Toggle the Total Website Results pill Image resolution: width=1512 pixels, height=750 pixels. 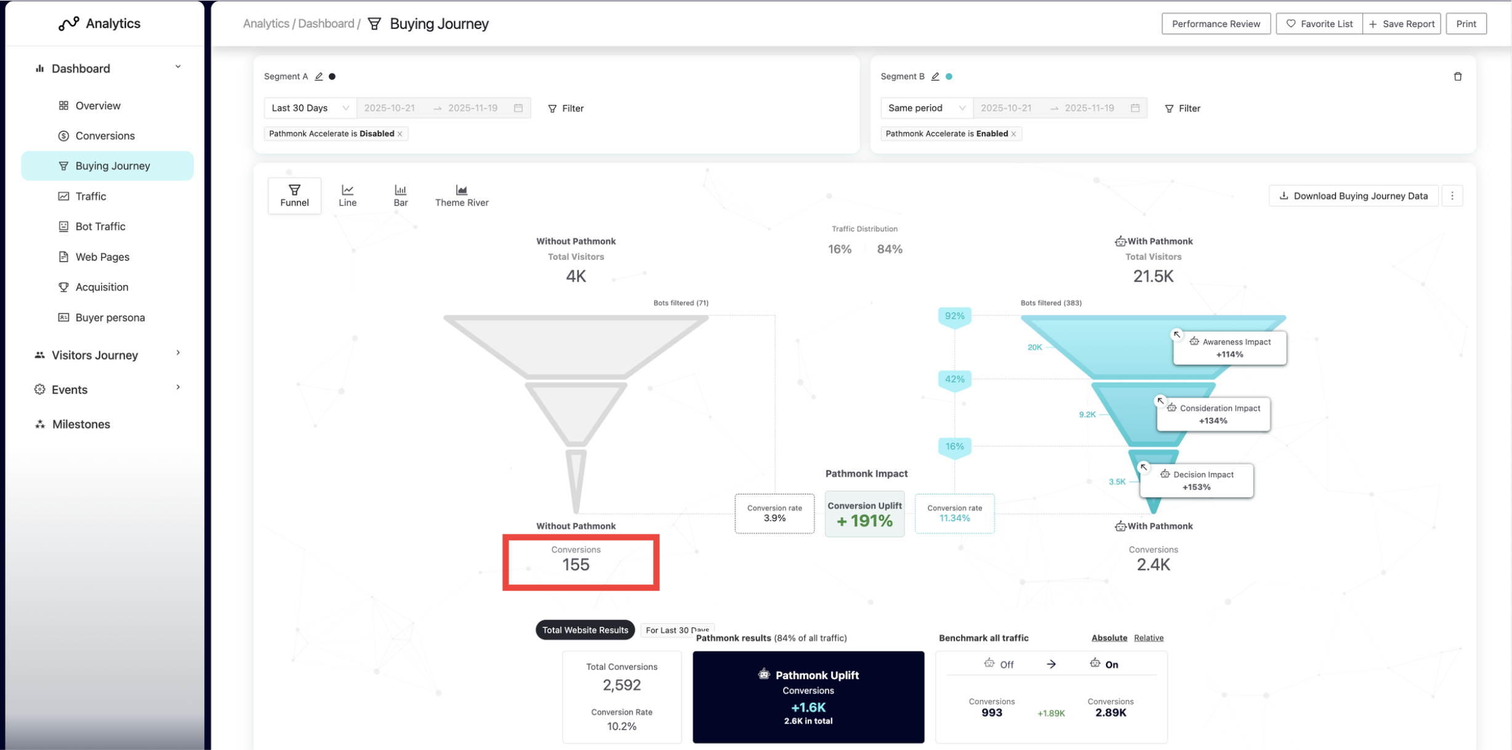point(585,630)
